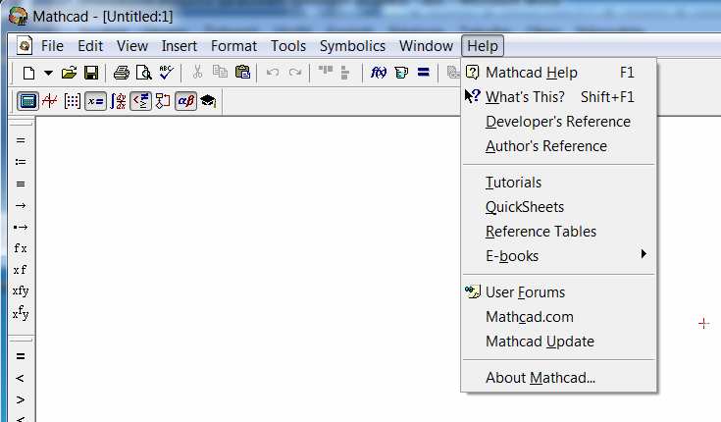Click the Insert Unit measuring cup icon
Image resolution: width=721 pixels, height=422 pixels.
(x=401, y=73)
